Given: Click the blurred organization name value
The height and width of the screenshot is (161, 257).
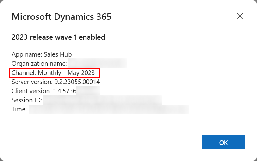Looking at the screenshot, I should coord(97,63).
